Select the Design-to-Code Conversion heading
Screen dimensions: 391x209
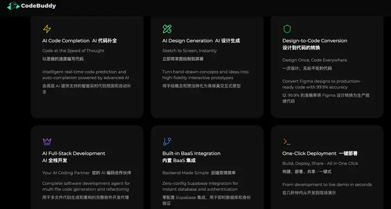(x=314, y=41)
